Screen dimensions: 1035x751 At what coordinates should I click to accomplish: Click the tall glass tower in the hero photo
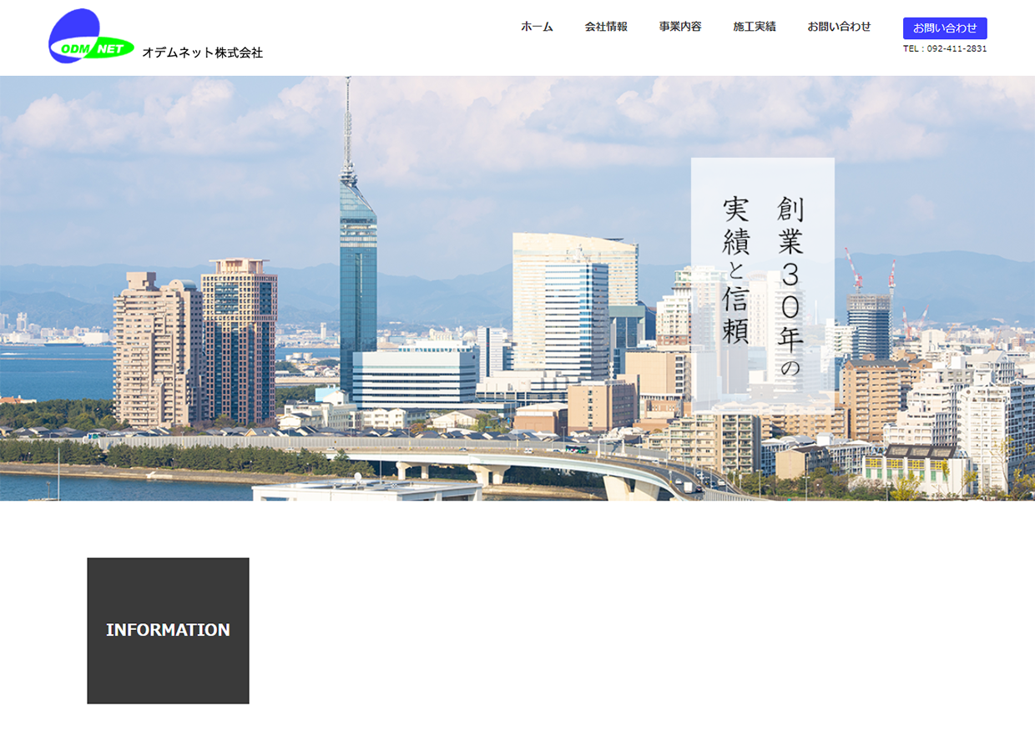click(x=357, y=275)
